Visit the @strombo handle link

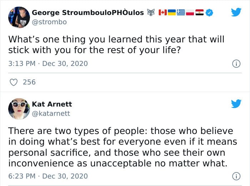pos(49,22)
